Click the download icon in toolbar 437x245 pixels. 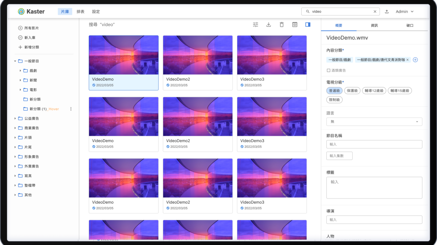[269, 25]
